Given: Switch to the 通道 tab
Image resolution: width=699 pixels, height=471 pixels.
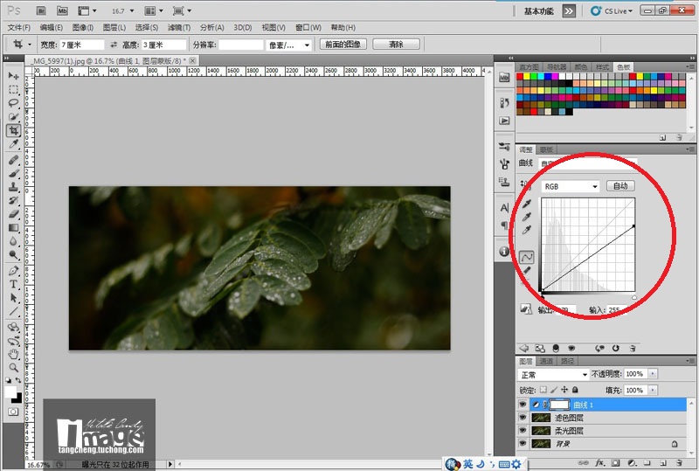Looking at the screenshot, I should click(546, 360).
